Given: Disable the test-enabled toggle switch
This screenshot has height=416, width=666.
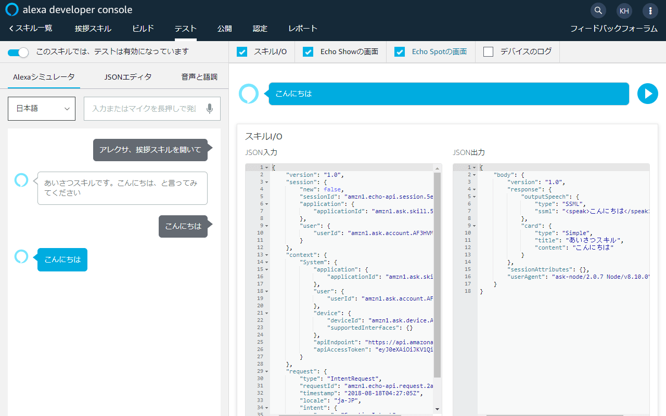Looking at the screenshot, I should pyautogui.click(x=18, y=52).
